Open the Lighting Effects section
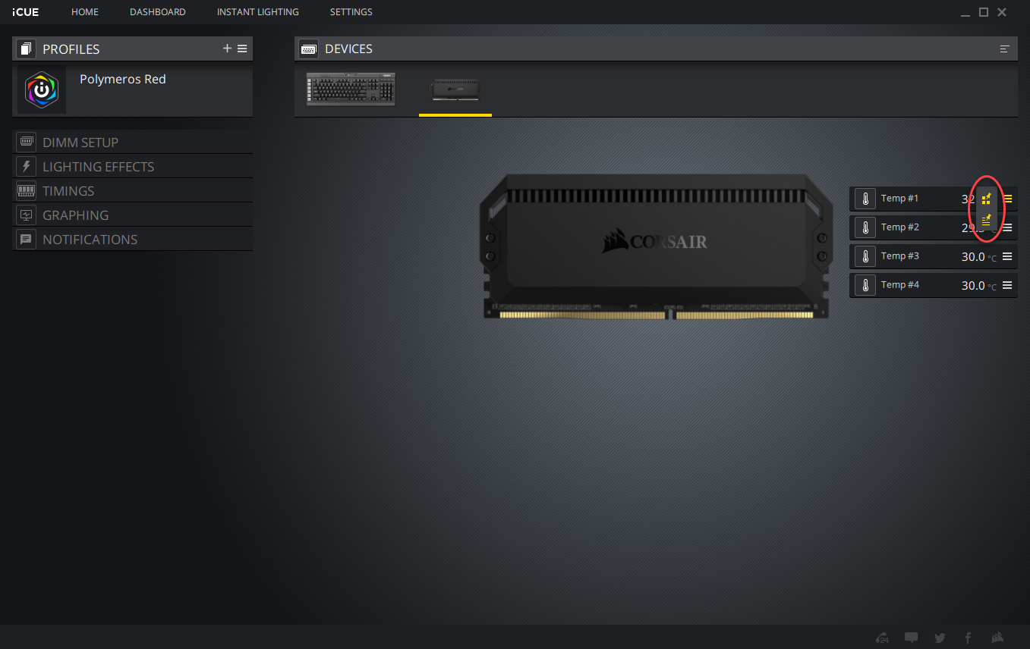The height and width of the screenshot is (649, 1030). coord(98,167)
